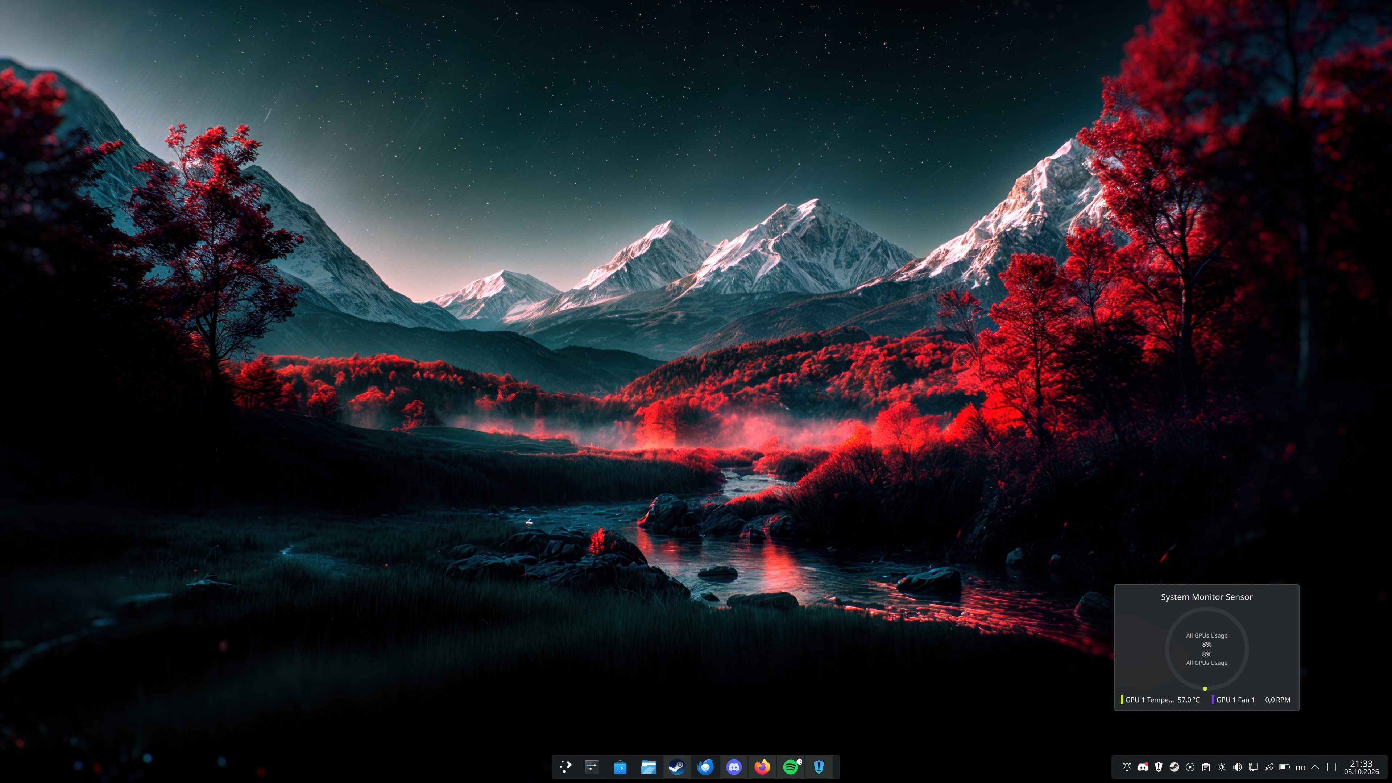
Task: Open the clipboard tray applet
Action: [1206, 767]
